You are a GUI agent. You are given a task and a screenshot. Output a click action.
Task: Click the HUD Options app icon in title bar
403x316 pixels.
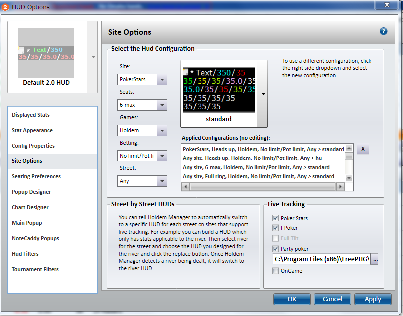pyautogui.click(x=5, y=7)
